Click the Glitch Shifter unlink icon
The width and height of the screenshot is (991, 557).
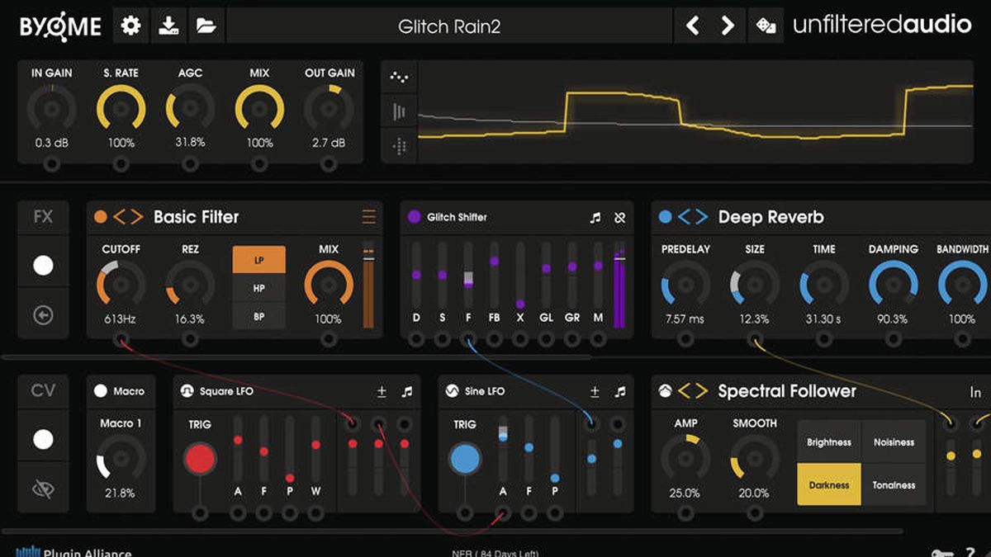pos(620,218)
